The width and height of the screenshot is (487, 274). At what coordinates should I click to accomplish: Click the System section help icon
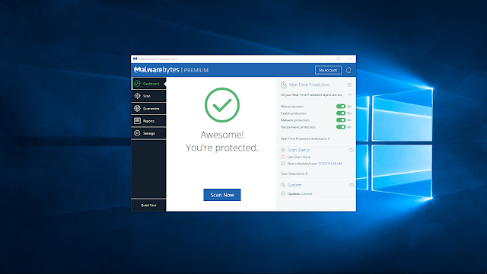click(x=352, y=185)
